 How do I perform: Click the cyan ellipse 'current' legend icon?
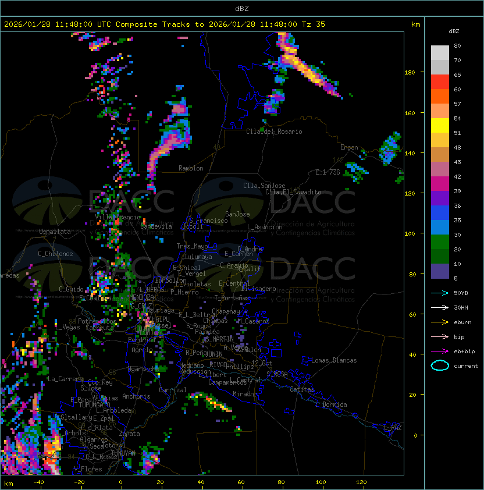coord(440,365)
